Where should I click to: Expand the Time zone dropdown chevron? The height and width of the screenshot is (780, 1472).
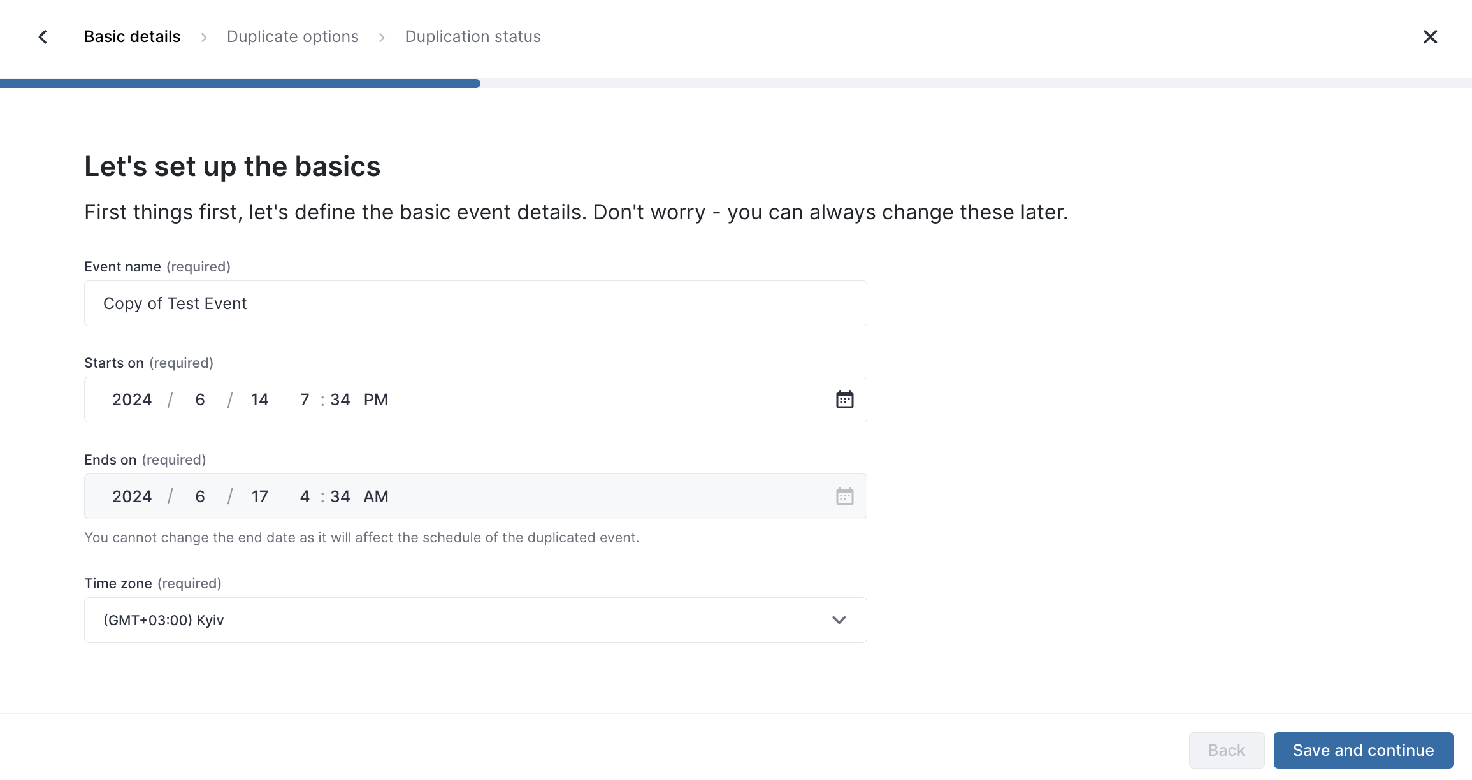coord(839,620)
